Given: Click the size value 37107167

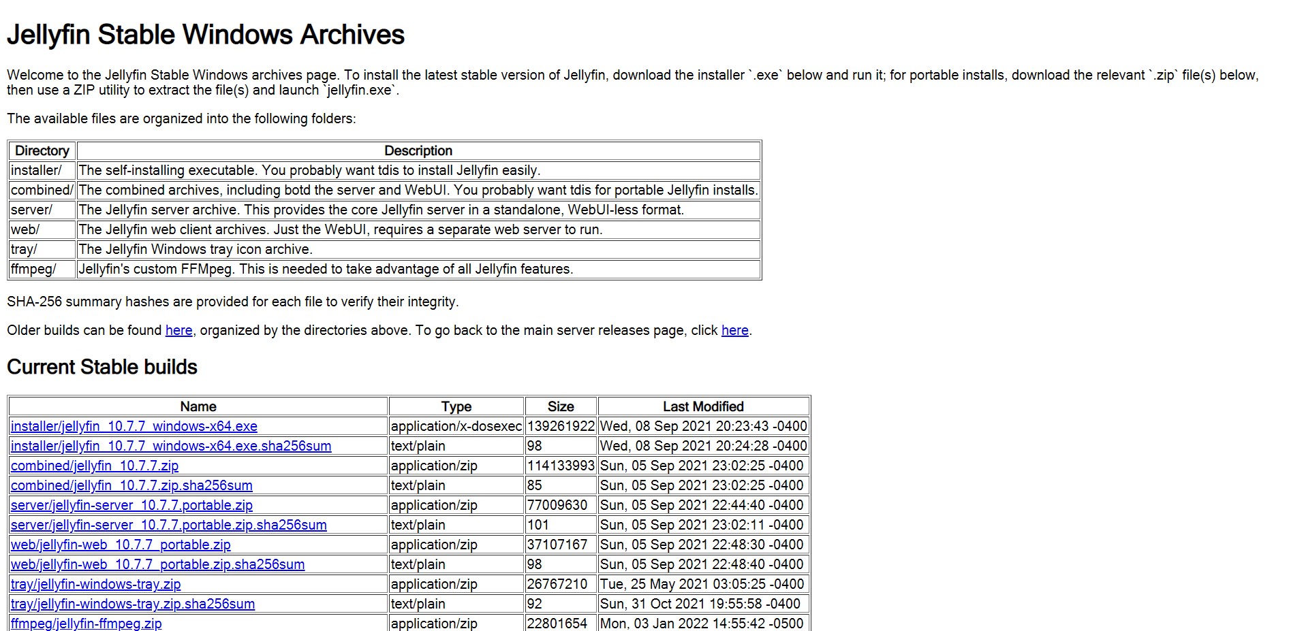Looking at the screenshot, I should pyautogui.click(x=561, y=545).
